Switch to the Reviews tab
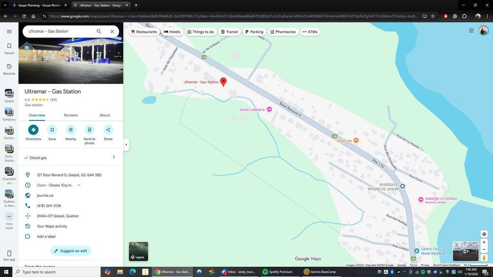 pos(70,115)
